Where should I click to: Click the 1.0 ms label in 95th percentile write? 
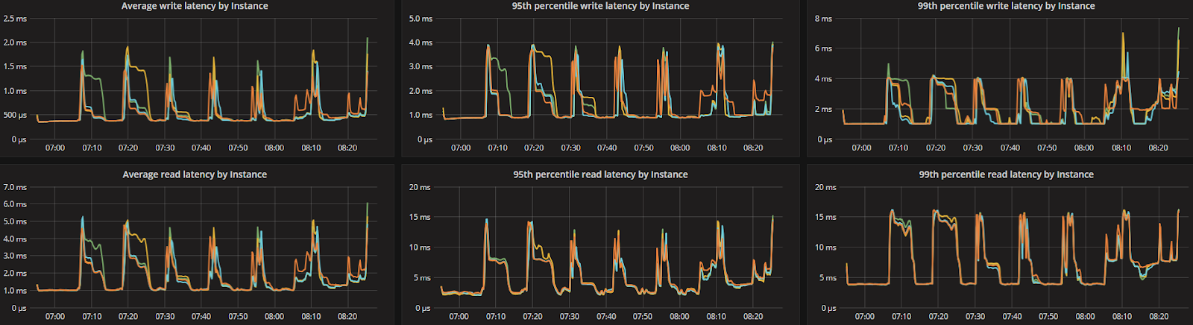pos(421,115)
